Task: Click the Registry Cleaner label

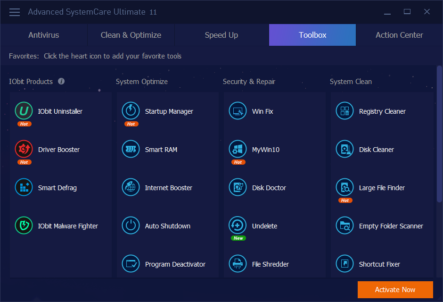Action: click(382, 112)
